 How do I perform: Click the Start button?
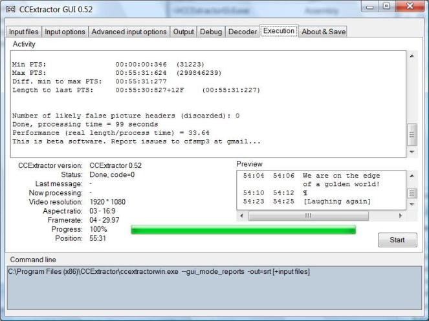pos(397,240)
